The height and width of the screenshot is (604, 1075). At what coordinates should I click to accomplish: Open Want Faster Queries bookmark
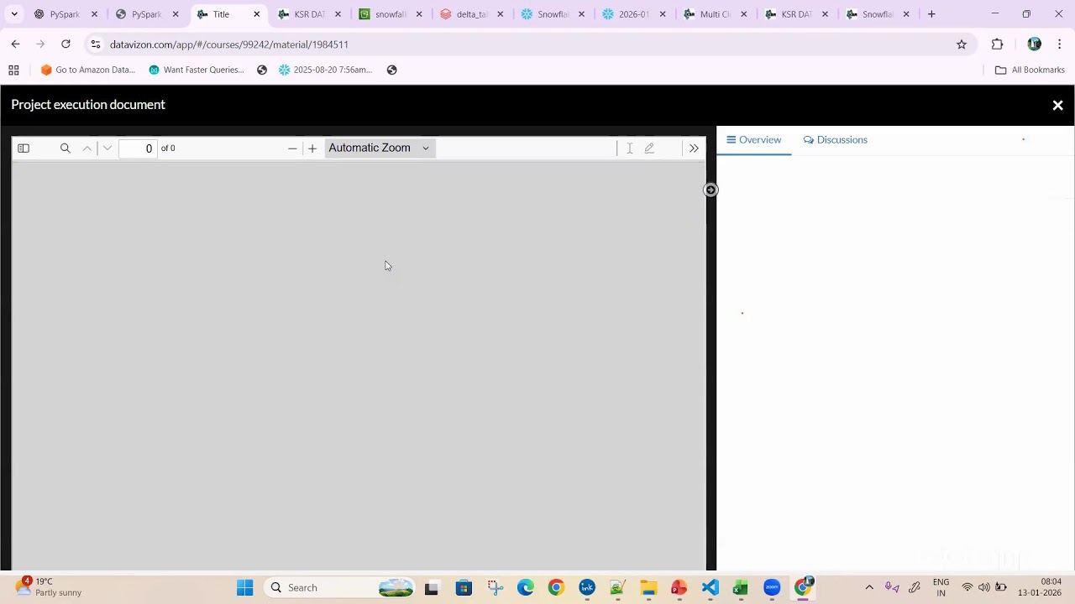(x=197, y=70)
